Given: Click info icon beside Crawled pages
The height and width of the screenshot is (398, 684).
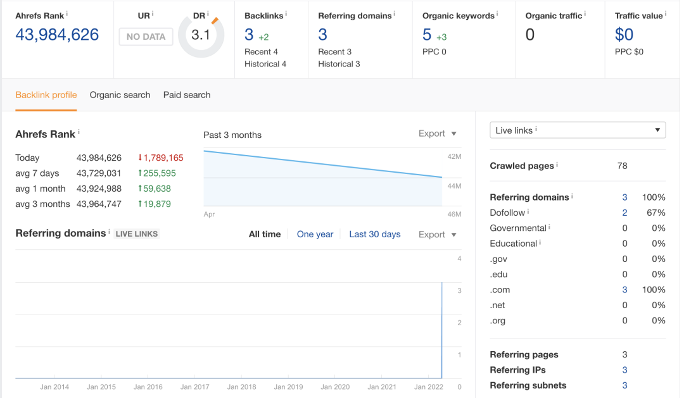Looking at the screenshot, I should click(x=557, y=165).
